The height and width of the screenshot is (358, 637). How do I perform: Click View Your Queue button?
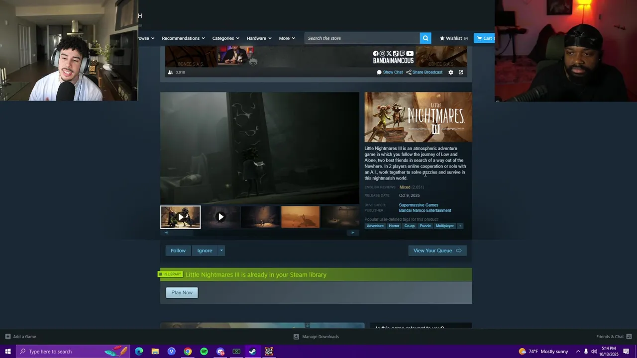click(x=437, y=251)
